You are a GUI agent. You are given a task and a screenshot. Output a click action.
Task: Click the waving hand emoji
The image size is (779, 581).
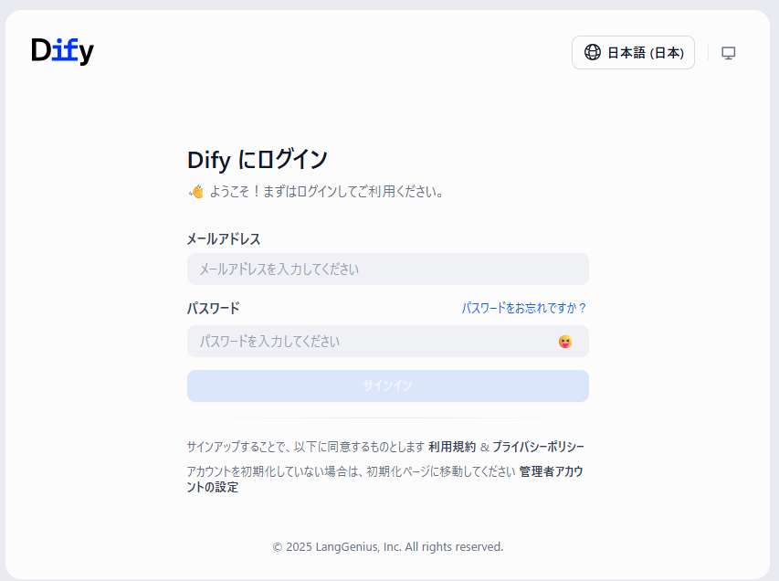[195, 192]
